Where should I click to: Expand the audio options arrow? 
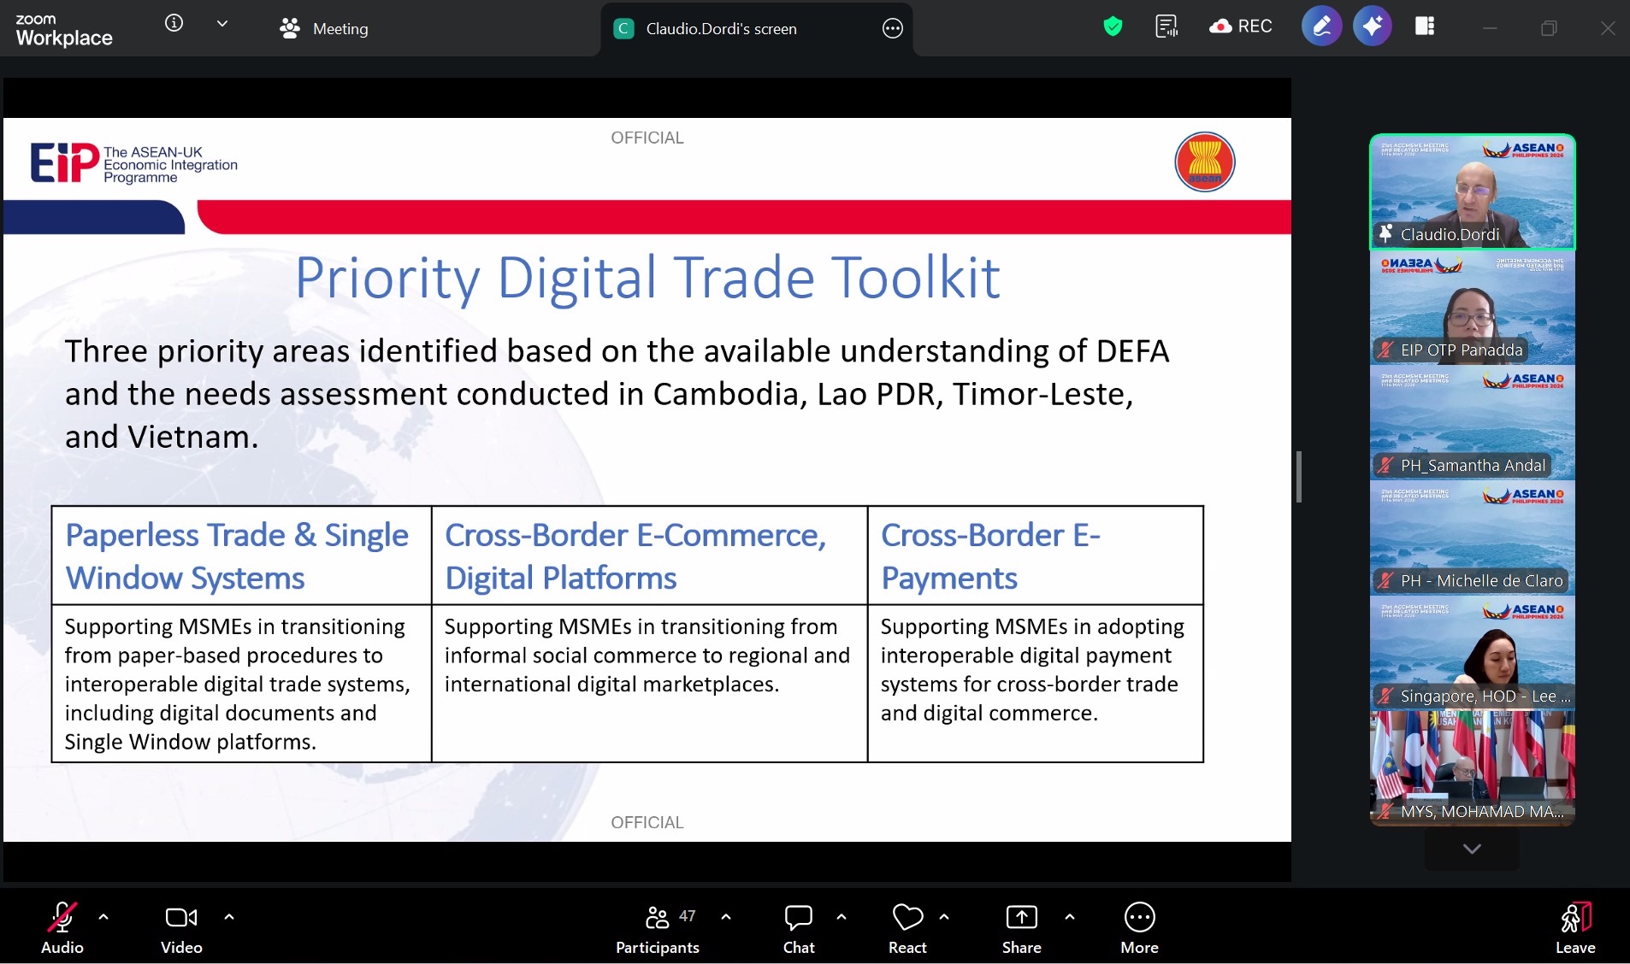click(x=103, y=917)
